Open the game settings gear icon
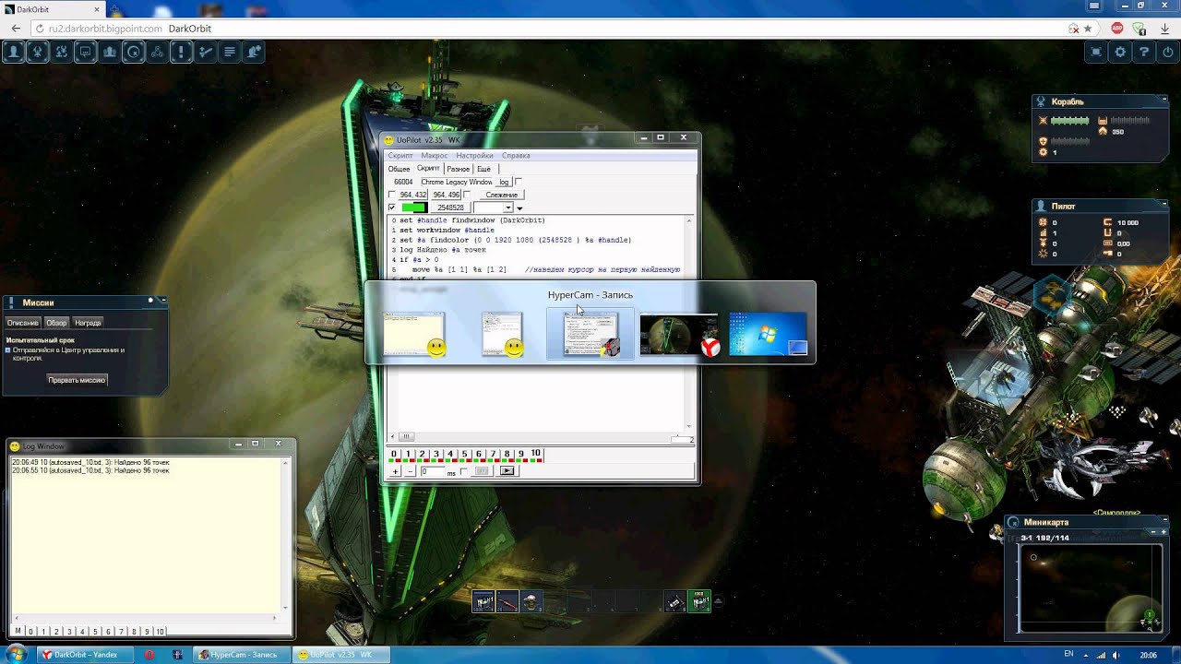Viewport: 1181px width, 664px height. tap(1120, 53)
